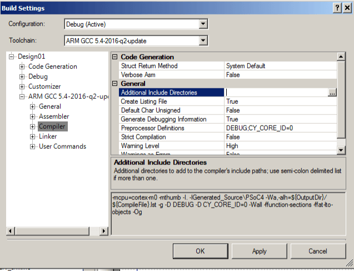Open the Configuration dropdown
The image size is (354, 271).
click(x=203, y=24)
